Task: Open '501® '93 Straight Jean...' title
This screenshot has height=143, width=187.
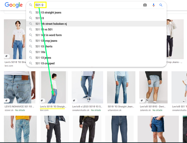Action: [x=121, y=107]
